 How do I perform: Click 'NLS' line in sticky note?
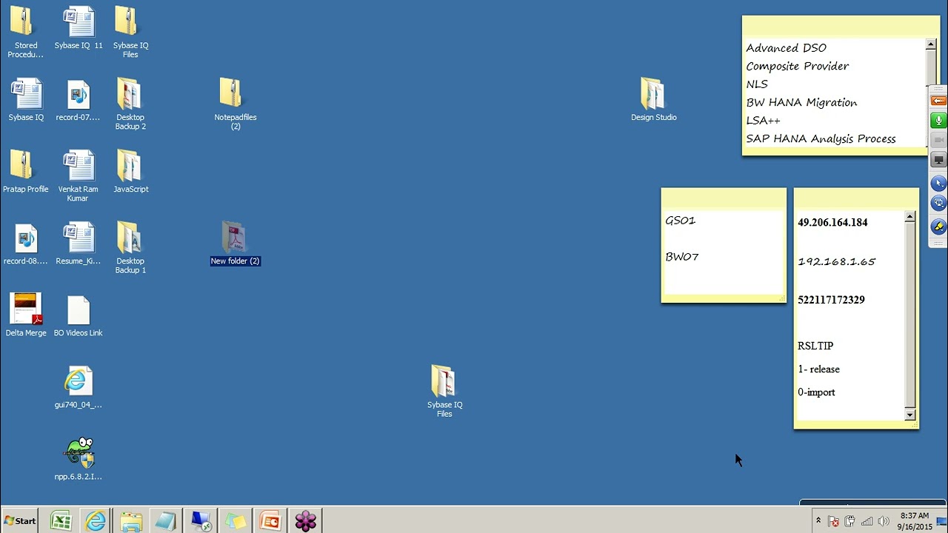pyautogui.click(x=757, y=84)
